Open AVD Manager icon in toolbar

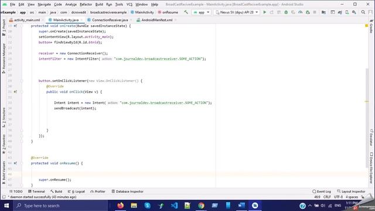[x=347, y=12]
